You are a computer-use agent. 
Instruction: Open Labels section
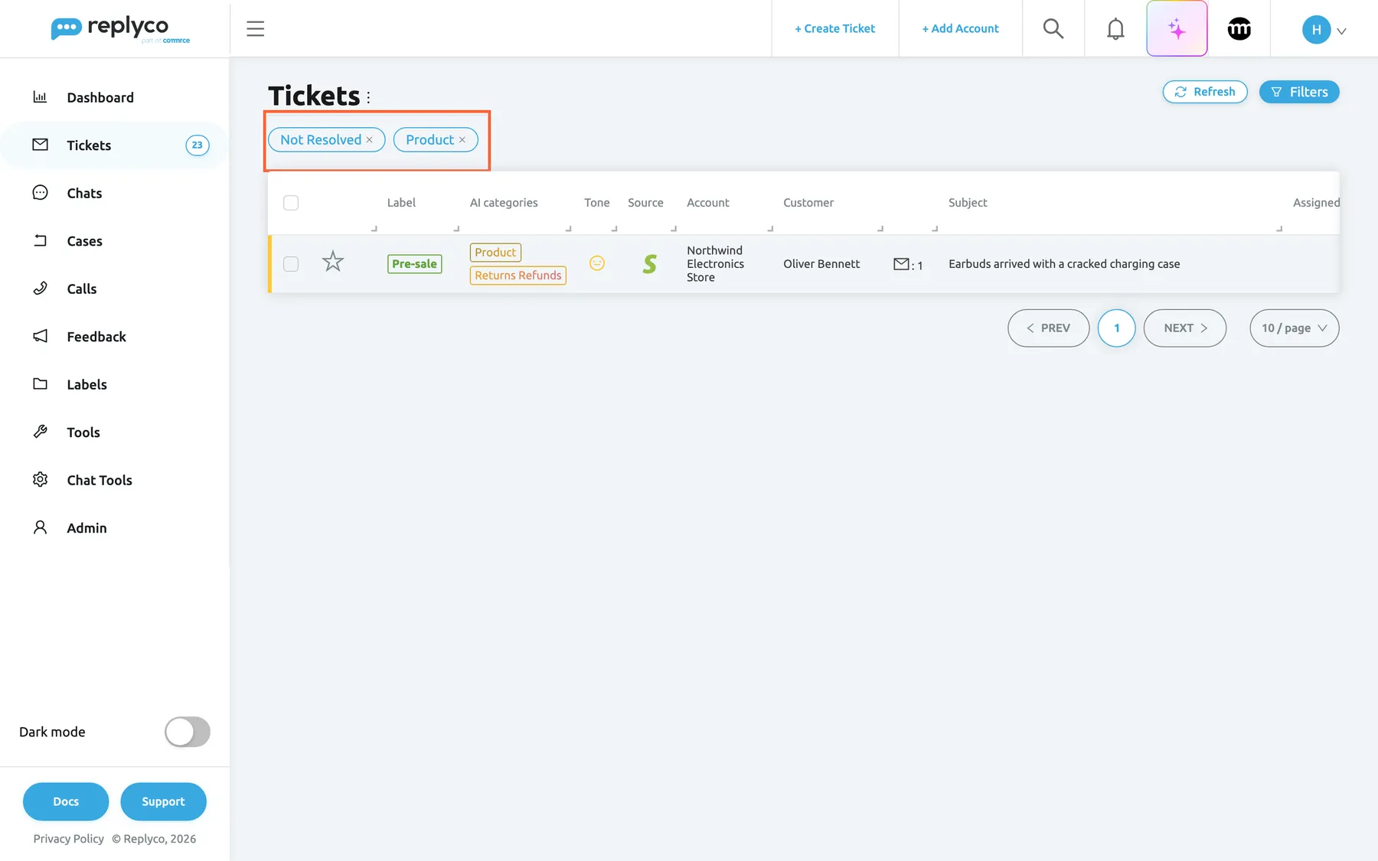click(87, 384)
